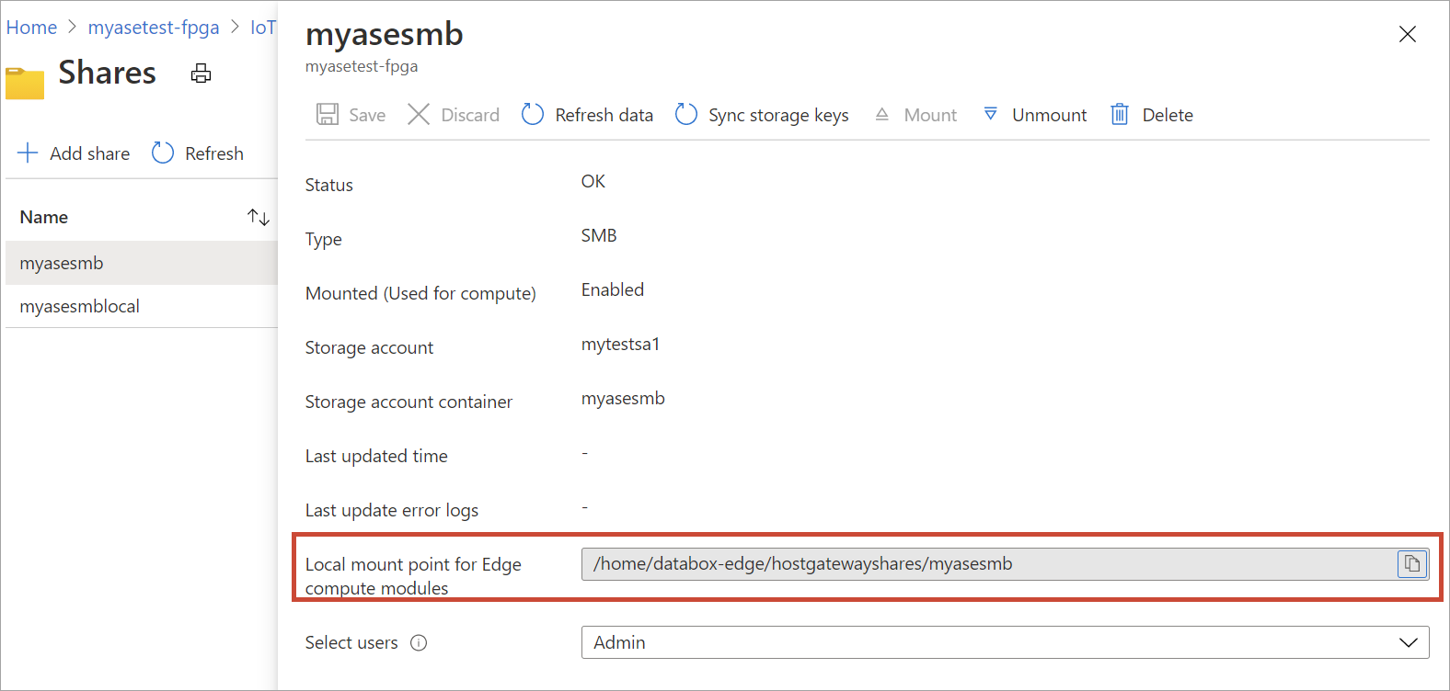The width and height of the screenshot is (1450, 691).
Task: Click the Delete label
Action: click(1168, 115)
